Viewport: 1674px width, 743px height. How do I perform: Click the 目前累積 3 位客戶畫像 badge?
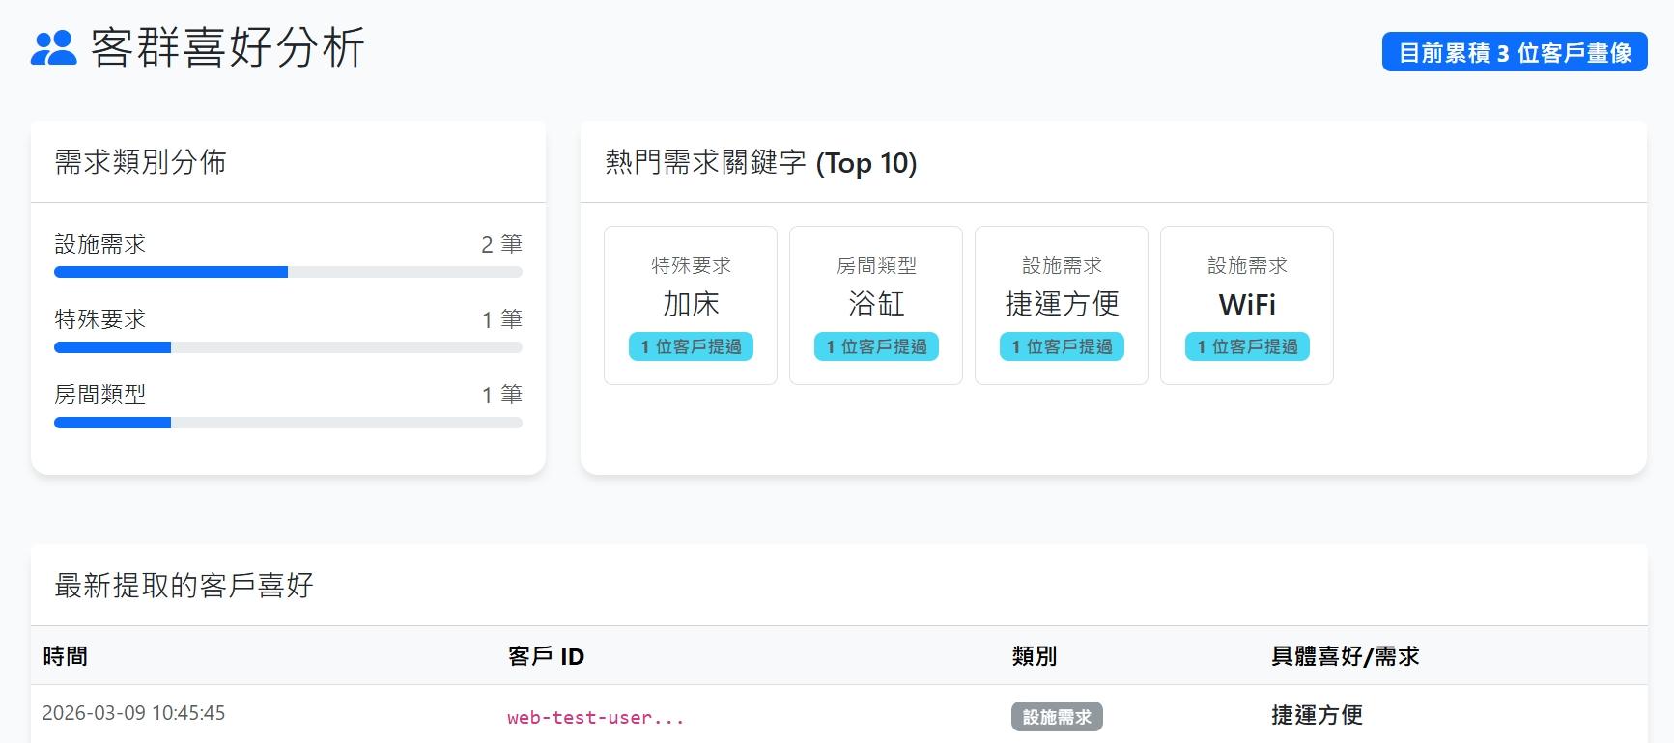point(1514,53)
